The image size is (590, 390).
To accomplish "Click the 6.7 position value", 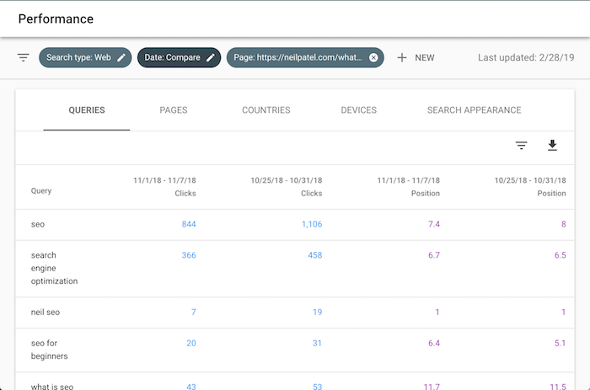I will pyautogui.click(x=434, y=255).
